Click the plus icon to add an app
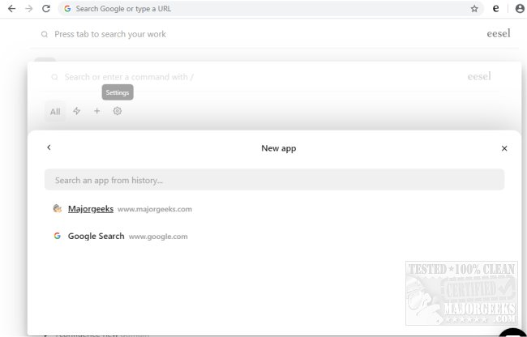This screenshot has height=337, width=527. pyautogui.click(x=96, y=111)
